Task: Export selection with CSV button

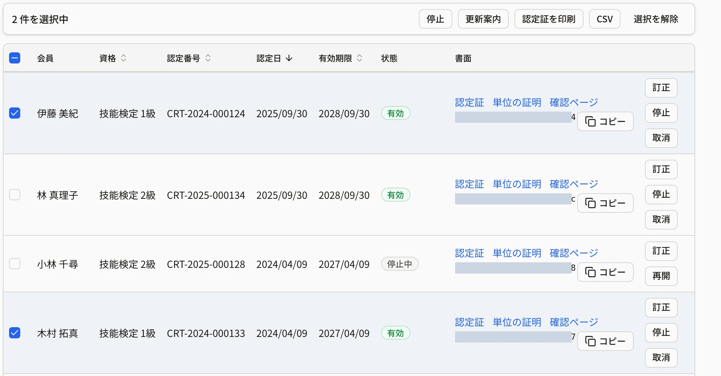Action: coord(604,19)
